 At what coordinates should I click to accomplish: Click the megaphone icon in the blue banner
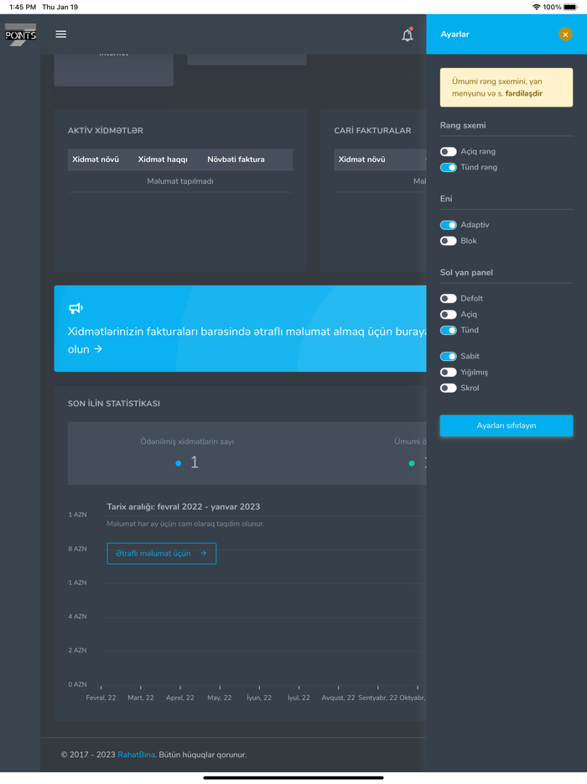coord(76,308)
